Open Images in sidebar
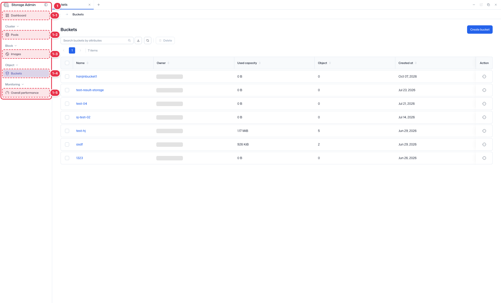Image resolution: width=501 pixels, height=303 pixels. [x=26, y=54]
